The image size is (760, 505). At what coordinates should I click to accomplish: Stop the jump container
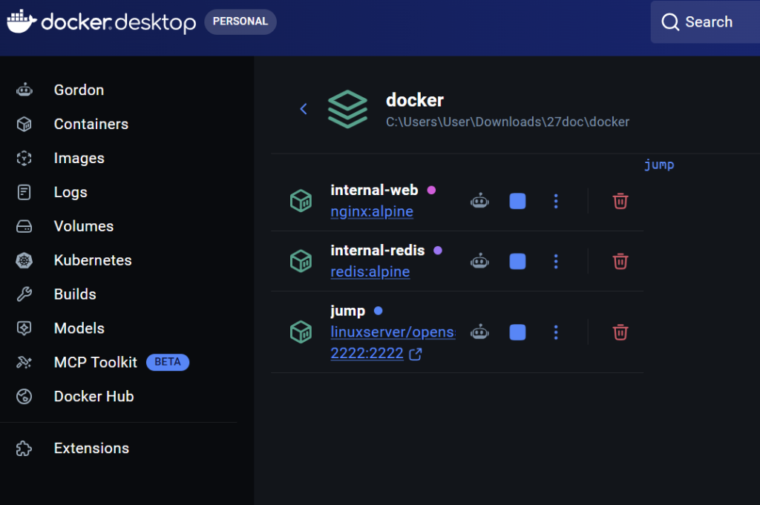517,332
